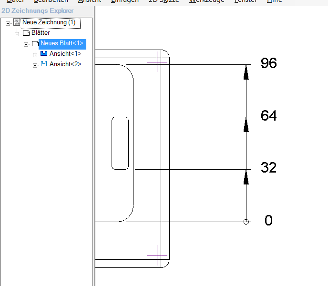Select the Blätter tree entry
The width and height of the screenshot is (328, 286).
tap(41, 32)
